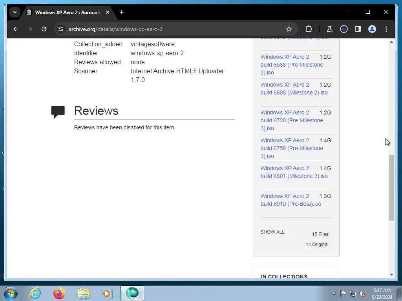Click the Collection_added label

(x=98, y=44)
